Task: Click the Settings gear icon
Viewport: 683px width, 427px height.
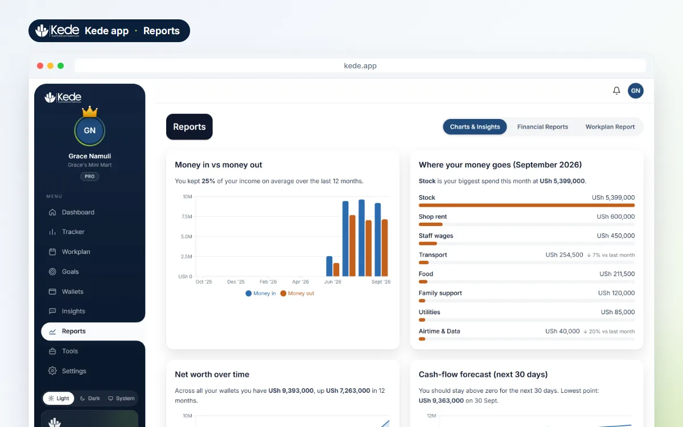Action: (x=52, y=371)
